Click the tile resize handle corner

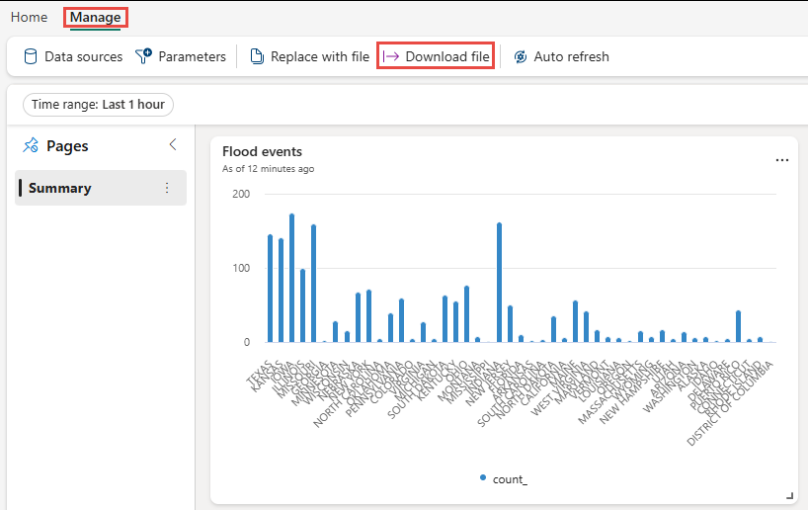(x=789, y=495)
